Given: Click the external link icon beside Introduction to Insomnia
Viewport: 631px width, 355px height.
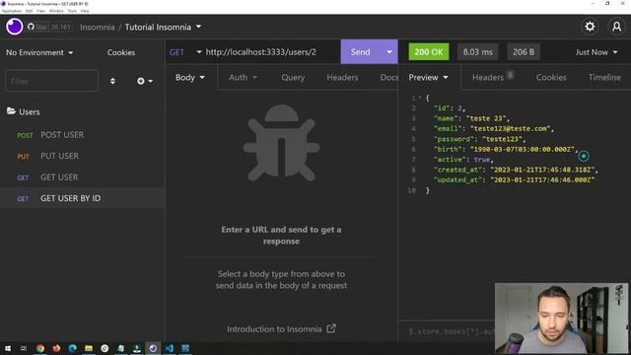Looking at the screenshot, I should (331, 328).
